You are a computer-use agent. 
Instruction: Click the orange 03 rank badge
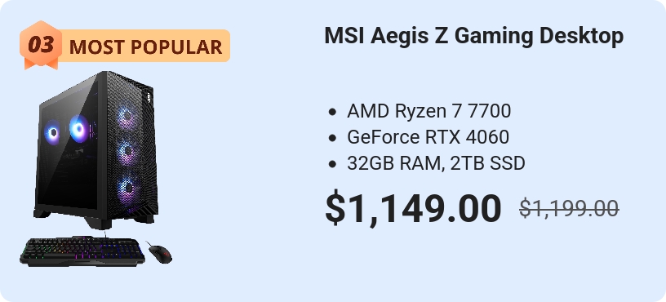click(41, 45)
